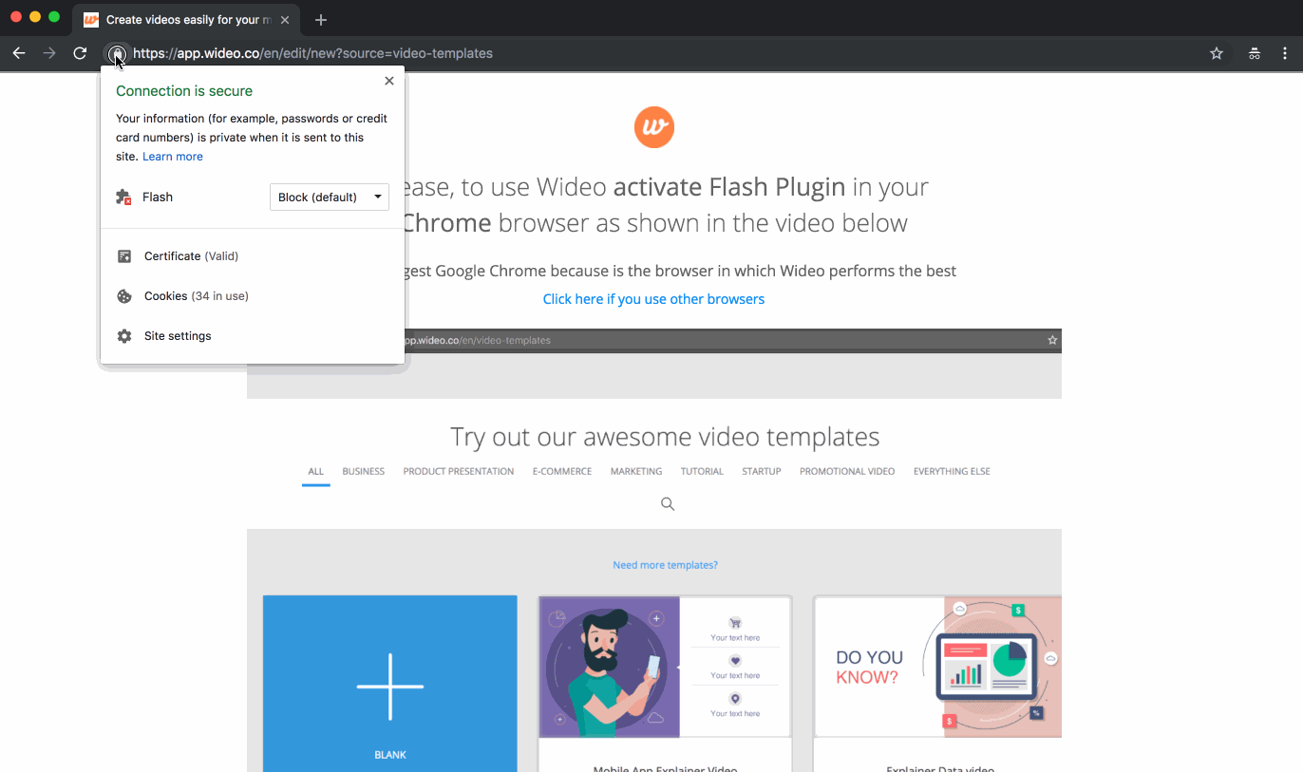Open a new browser tab
1303x772 pixels.
321,20
